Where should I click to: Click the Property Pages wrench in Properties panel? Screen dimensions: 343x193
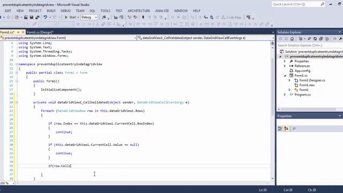click(x=294, y=129)
